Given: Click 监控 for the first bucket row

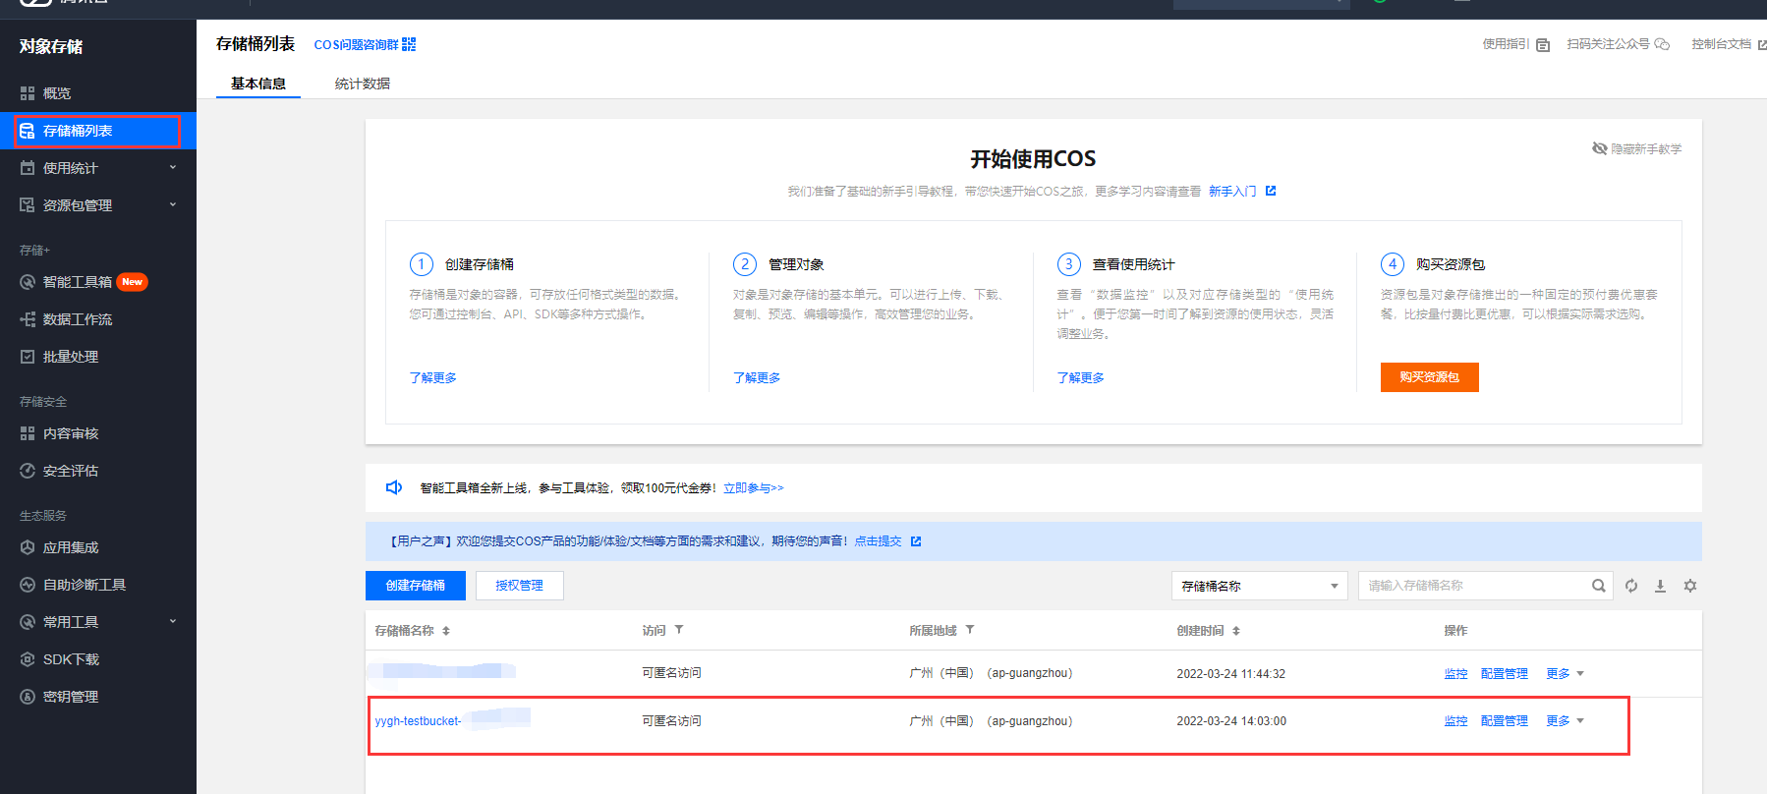Looking at the screenshot, I should 1455,674.
